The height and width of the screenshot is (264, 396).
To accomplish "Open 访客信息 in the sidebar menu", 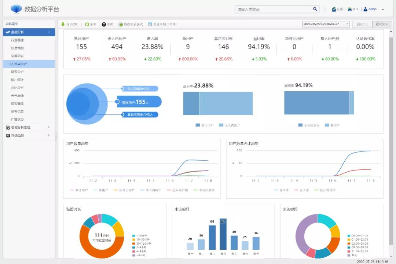I will (17, 111).
